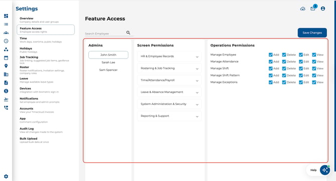Expand Rostering & Job Tracking permissions
Viewport: 336px width, 181px height.
coord(170,68)
